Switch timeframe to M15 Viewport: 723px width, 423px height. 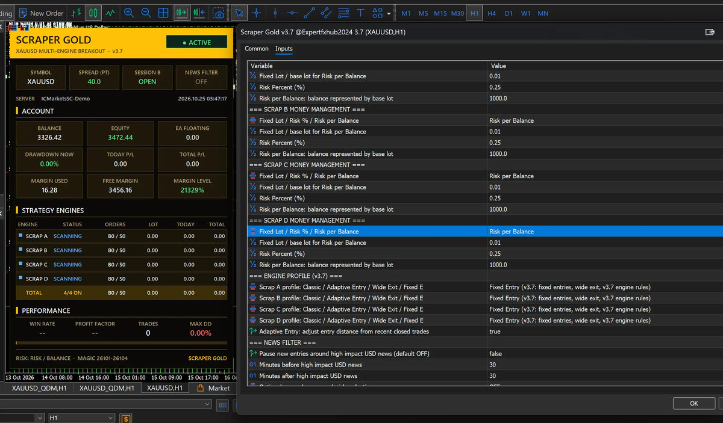click(440, 13)
